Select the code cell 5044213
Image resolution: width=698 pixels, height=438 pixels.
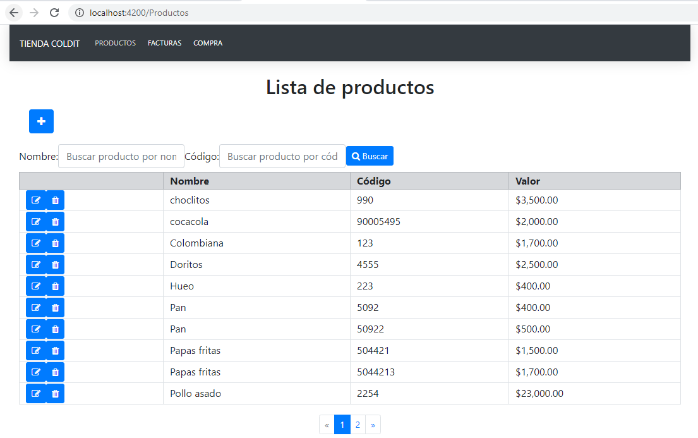(x=430, y=372)
